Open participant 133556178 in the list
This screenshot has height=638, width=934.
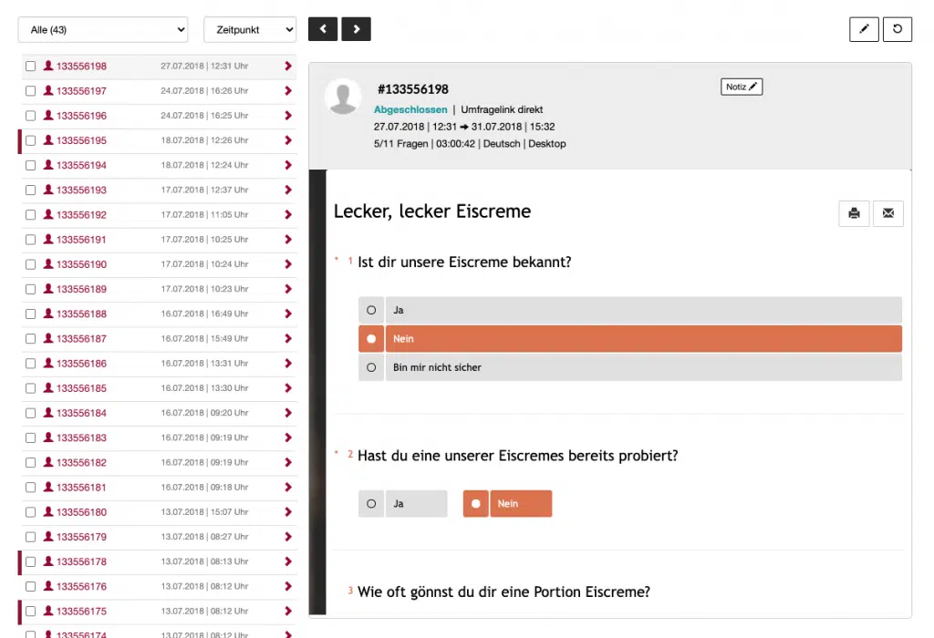(81, 561)
